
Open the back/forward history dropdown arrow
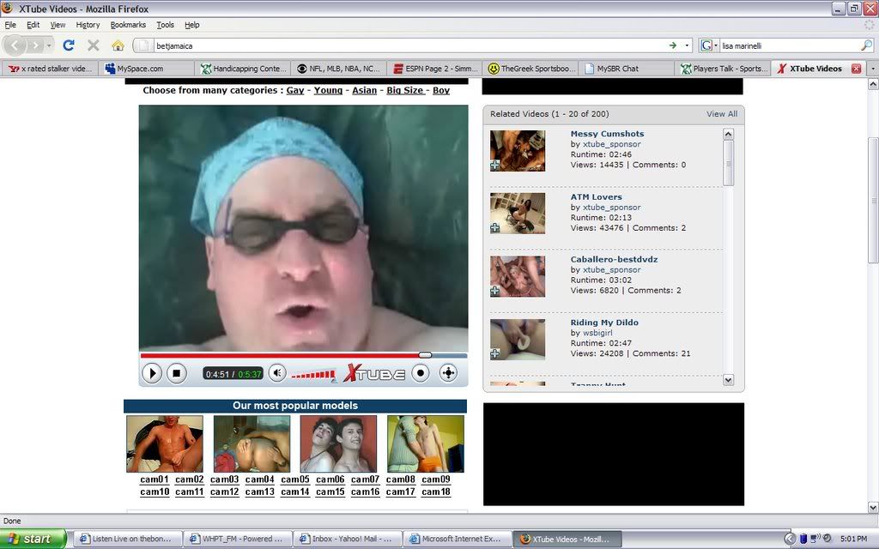point(49,45)
